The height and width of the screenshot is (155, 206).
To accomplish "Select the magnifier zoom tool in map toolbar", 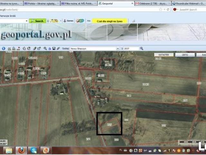I will pyautogui.click(x=45, y=48).
